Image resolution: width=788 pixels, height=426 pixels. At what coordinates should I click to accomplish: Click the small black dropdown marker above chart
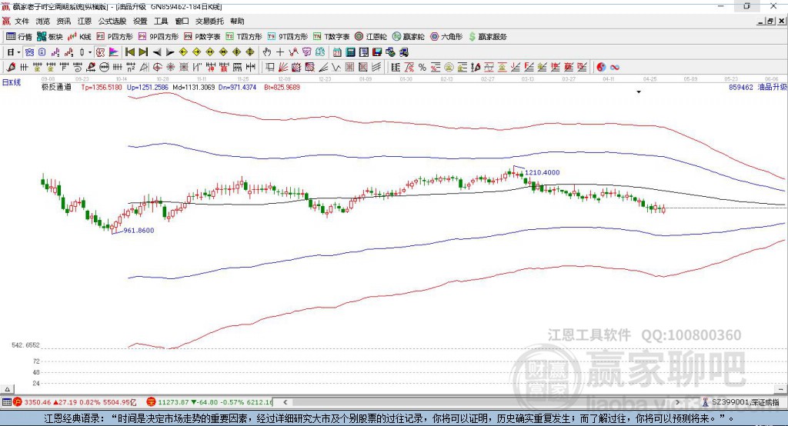pyautogui.click(x=639, y=92)
